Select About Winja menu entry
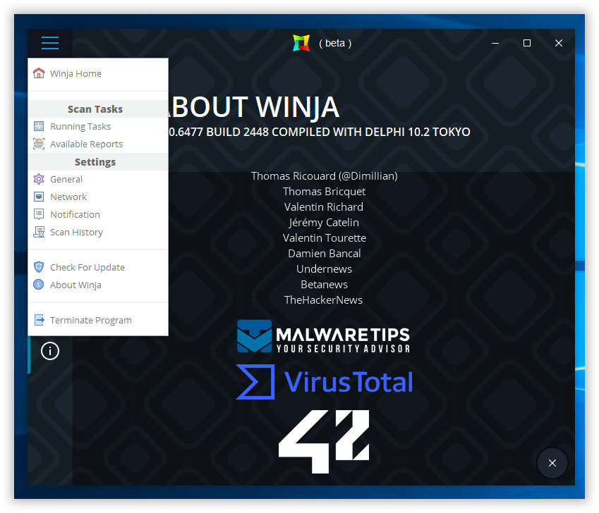The height and width of the screenshot is (513, 599). 98,285
